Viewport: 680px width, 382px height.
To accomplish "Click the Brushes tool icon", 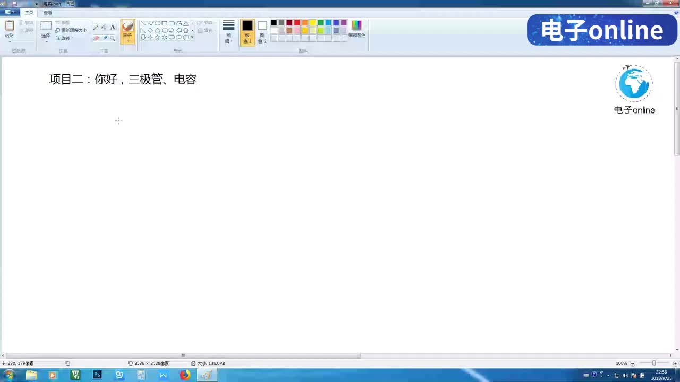I will coord(127,26).
